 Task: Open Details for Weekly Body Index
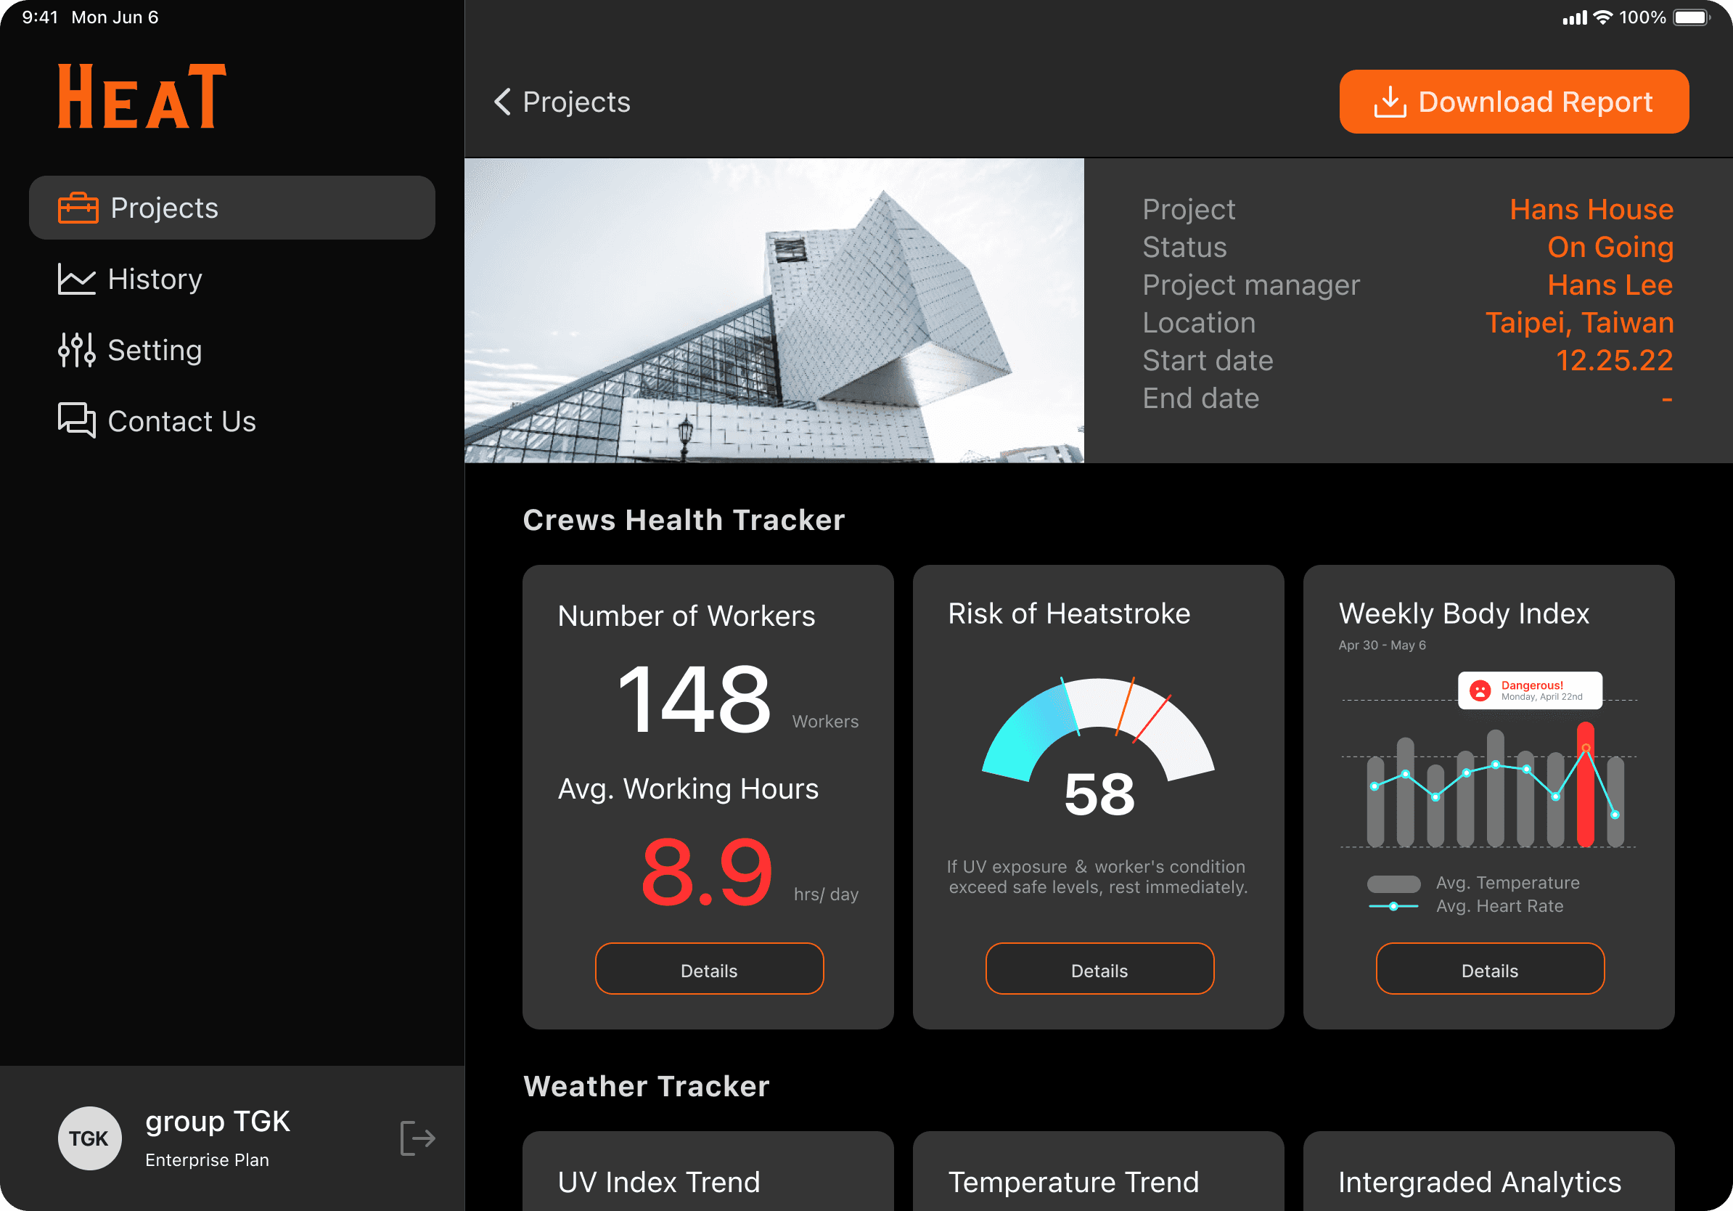[1489, 969]
